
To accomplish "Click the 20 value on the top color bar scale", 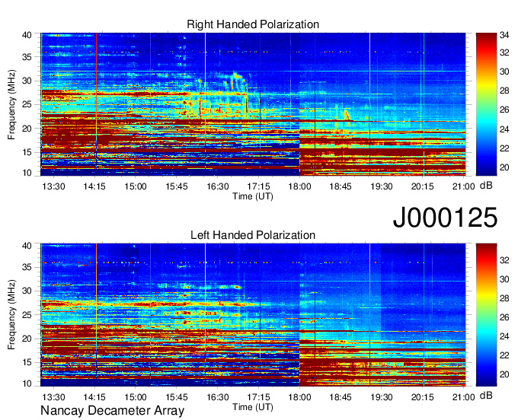I will click(x=504, y=167).
